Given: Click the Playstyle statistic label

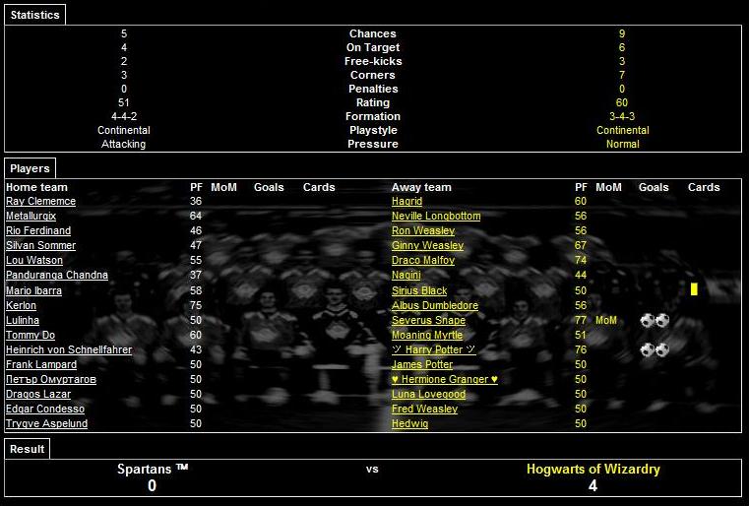Looking at the screenshot, I should click(373, 131).
